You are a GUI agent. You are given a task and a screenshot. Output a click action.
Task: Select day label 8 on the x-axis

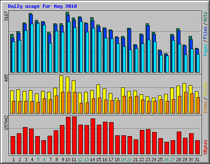pos(57,159)
